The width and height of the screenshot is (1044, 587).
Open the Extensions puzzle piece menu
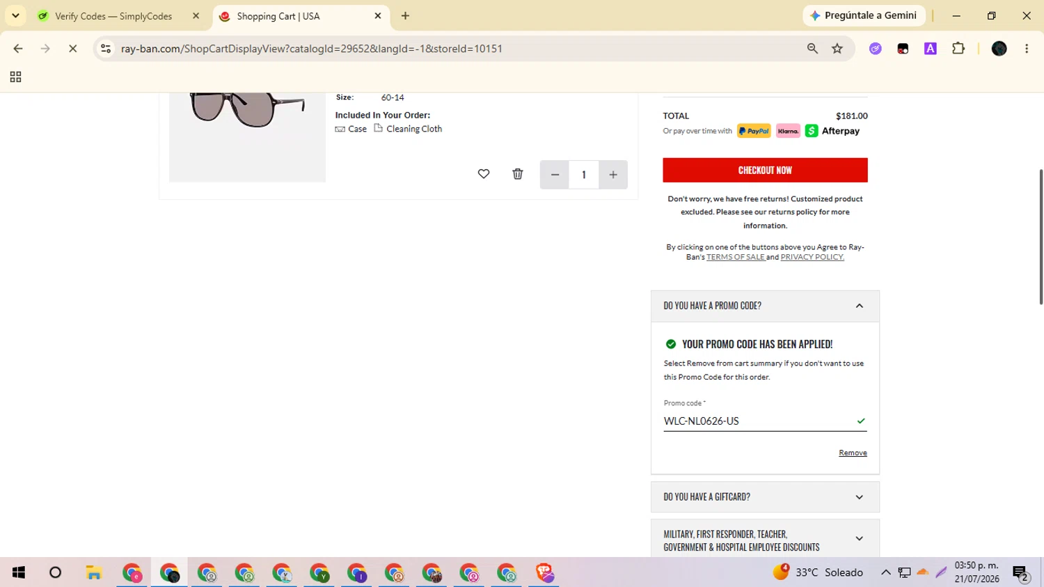958,49
